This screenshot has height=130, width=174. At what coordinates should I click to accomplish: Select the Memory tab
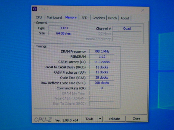pos(71,17)
